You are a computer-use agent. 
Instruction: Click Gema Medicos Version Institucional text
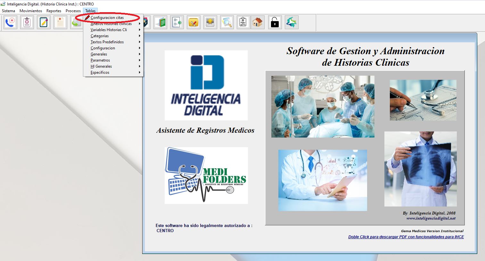coord(432,231)
